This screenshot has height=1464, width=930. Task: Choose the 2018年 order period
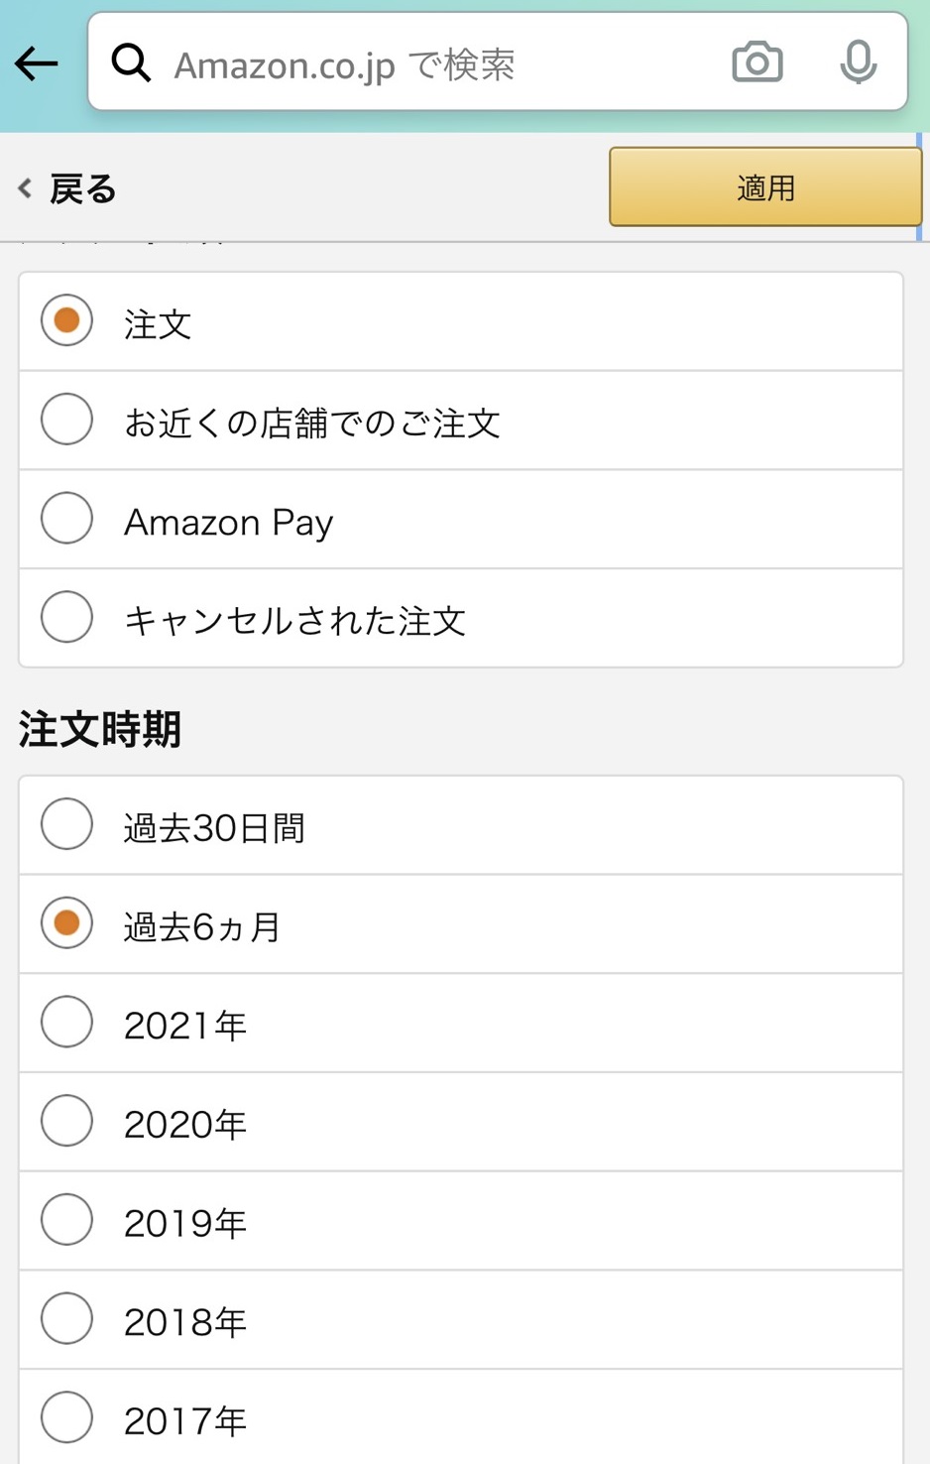point(66,1320)
